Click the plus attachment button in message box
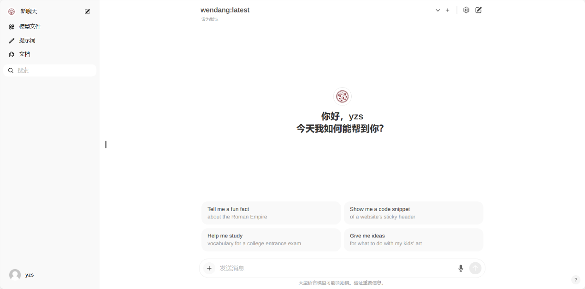Viewport: 585px width, 289px height. [x=209, y=268]
